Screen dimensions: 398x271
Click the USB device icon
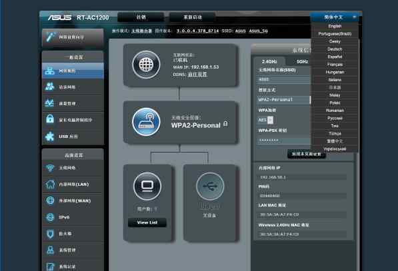point(210,186)
